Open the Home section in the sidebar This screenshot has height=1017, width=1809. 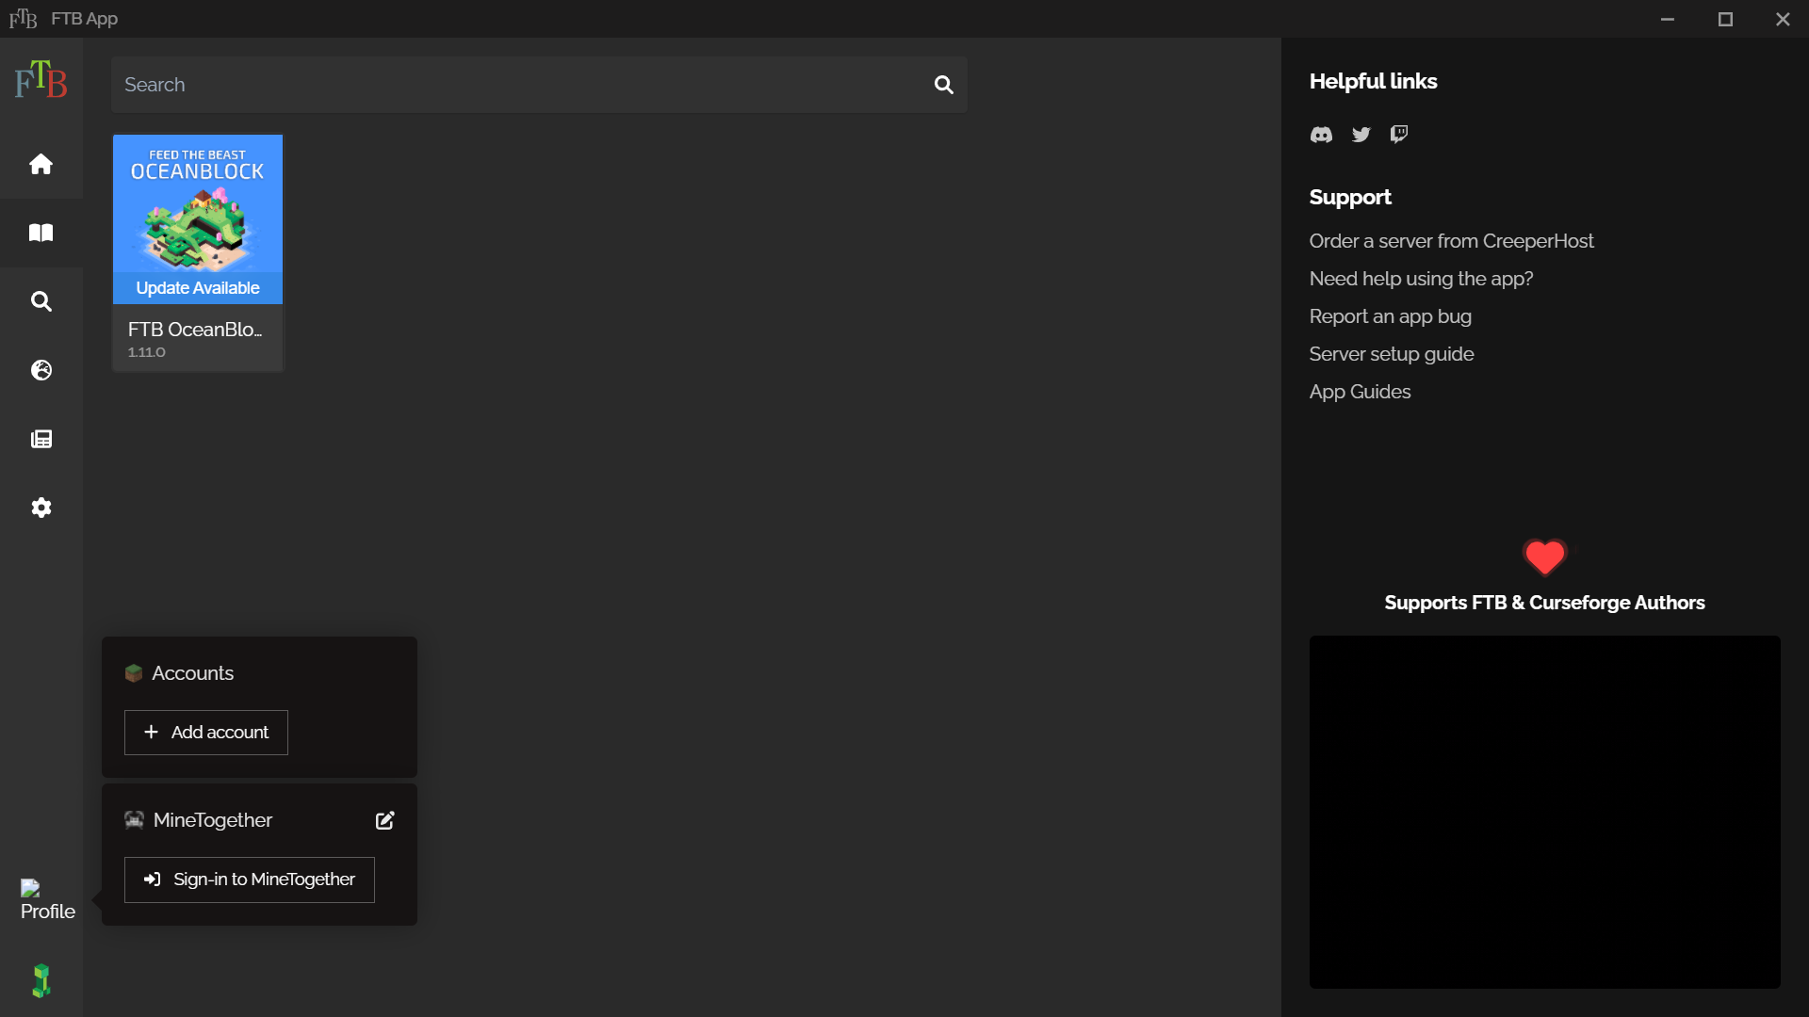pyautogui.click(x=41, y=164)
